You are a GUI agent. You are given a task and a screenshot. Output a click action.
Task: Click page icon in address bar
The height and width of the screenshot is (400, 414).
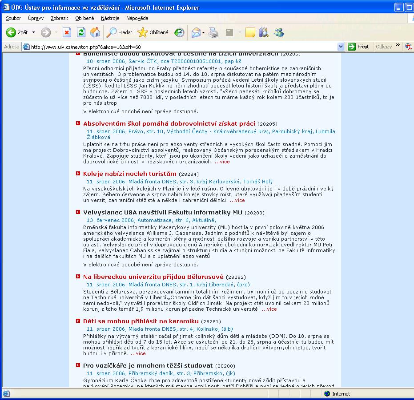26,47
